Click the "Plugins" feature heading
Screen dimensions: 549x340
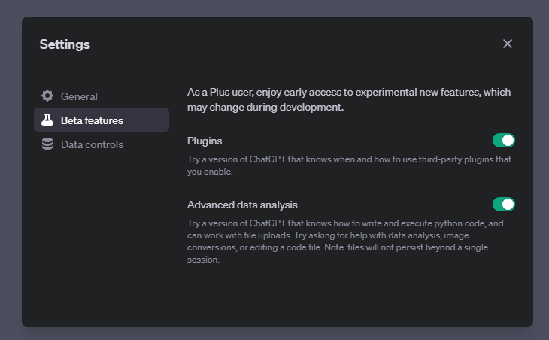[x=205, y=141]
